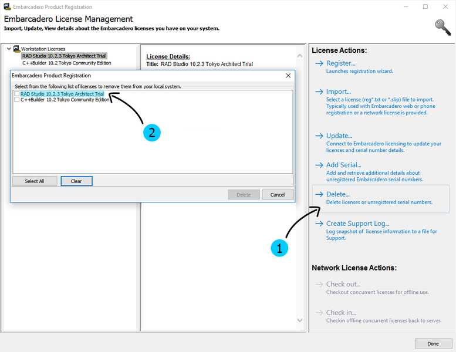Click 'Add and retrieve additional details' description
The height and width of the screenshot is (352, 456).
374,176
